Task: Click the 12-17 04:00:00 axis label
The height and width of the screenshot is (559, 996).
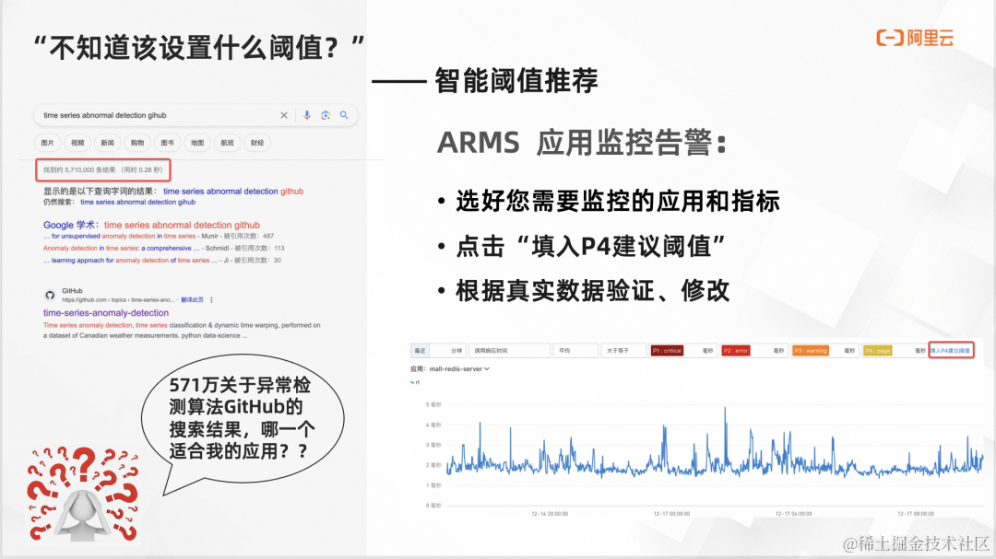Action: (x=793, y=514)
